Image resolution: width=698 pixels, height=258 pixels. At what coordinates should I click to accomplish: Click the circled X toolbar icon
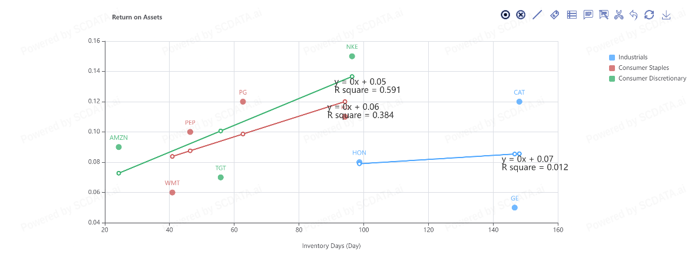521,15
